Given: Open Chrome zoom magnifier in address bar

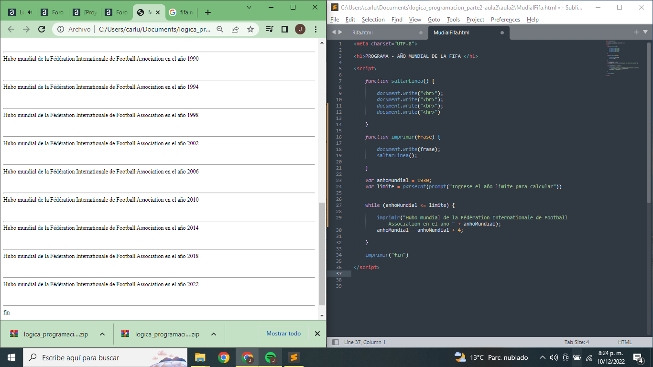Looking at the screenshot, I should (220, 29).
